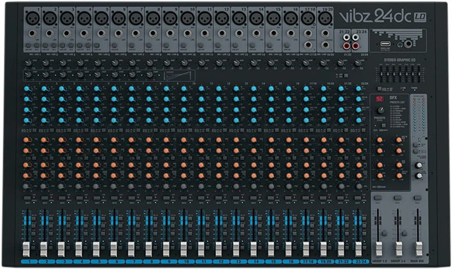This screenshot has height=269, width=452.
Task: Click the button beside the Group 3-4 fader
Action: coord(405,233)
